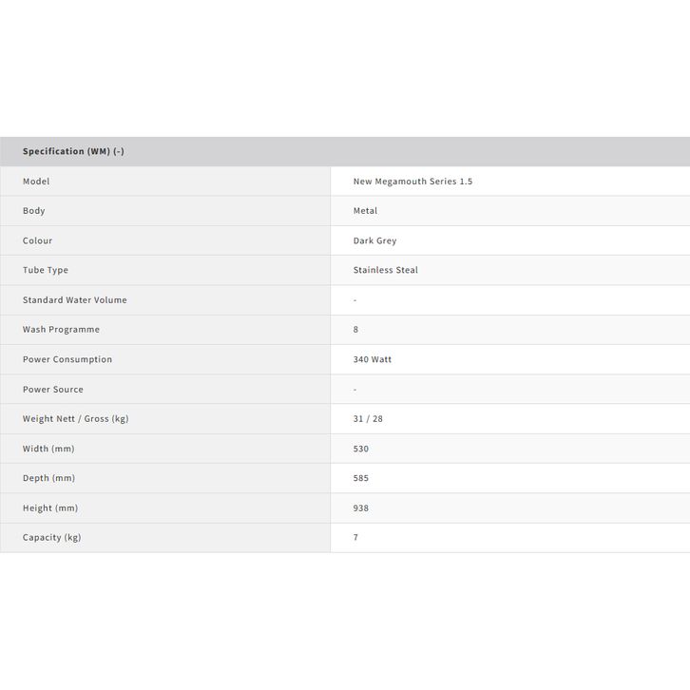Click the Wash Programme value 8
Screen dimensions: 690x690
point(355,330)
